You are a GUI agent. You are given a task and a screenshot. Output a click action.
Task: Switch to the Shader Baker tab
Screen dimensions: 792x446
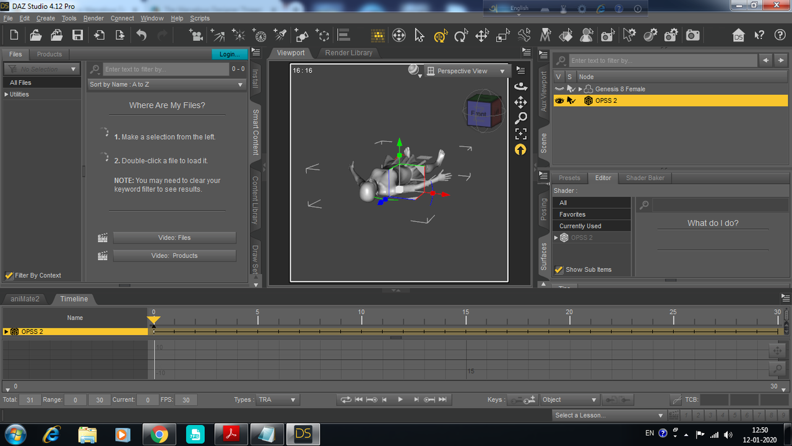(645, 178)
